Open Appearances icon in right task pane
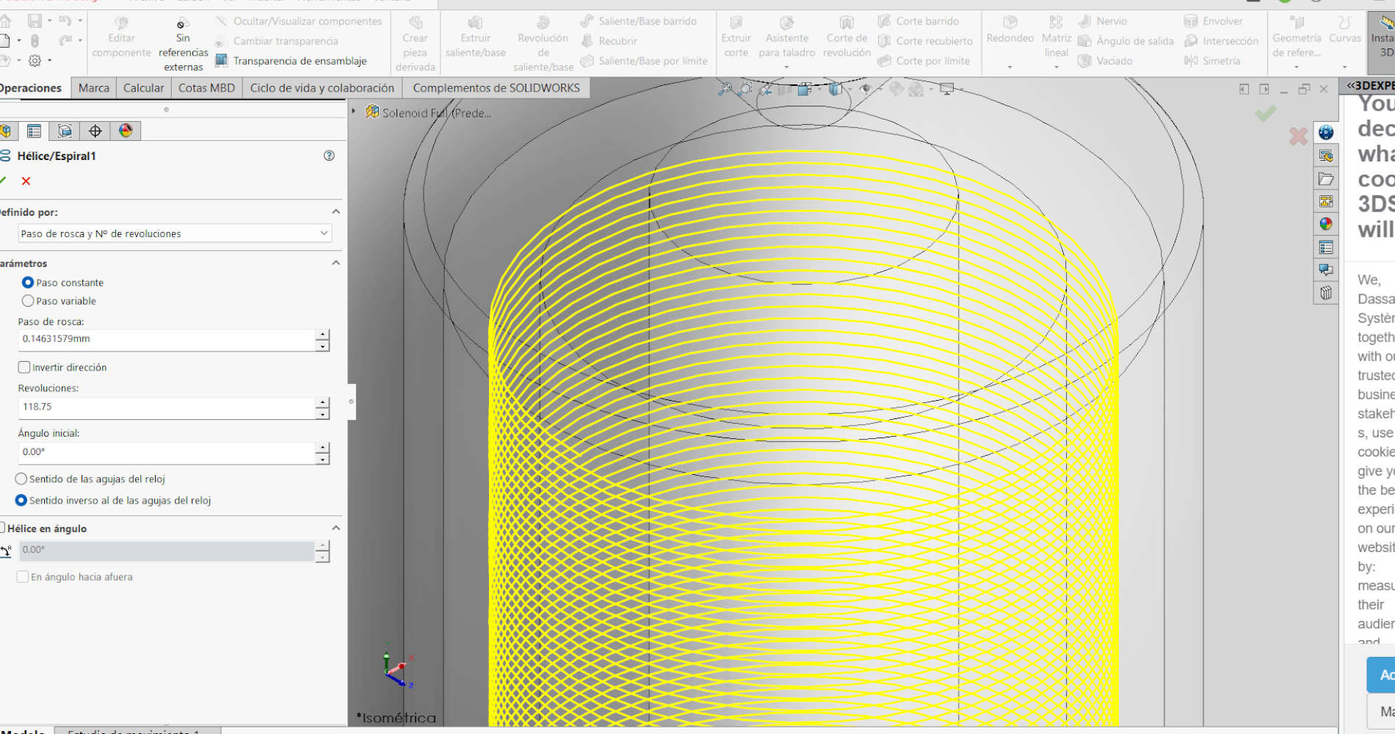 click(x=1325, y=224)
